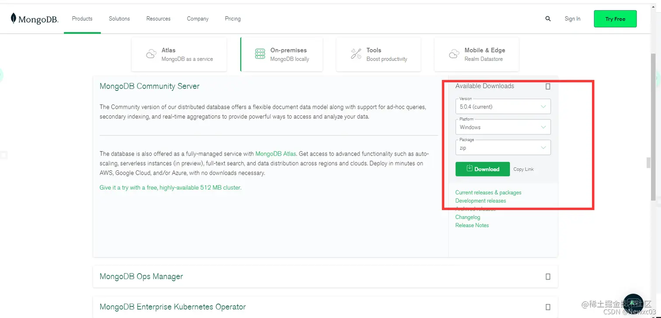Open the search magnifier icon
The height and width of the screenshot is (318, 661).
tap(548, 19)
